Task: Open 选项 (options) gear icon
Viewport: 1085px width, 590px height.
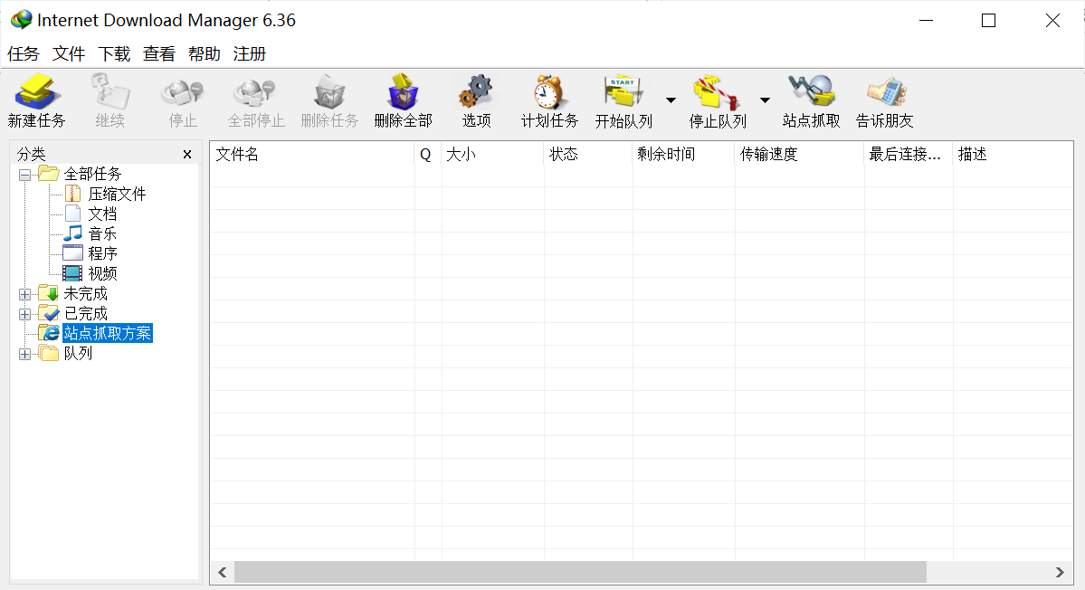Action: [x=476, y=92]
